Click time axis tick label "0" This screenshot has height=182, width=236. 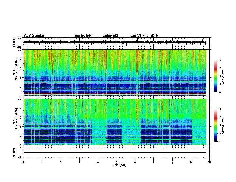point(24,162)
